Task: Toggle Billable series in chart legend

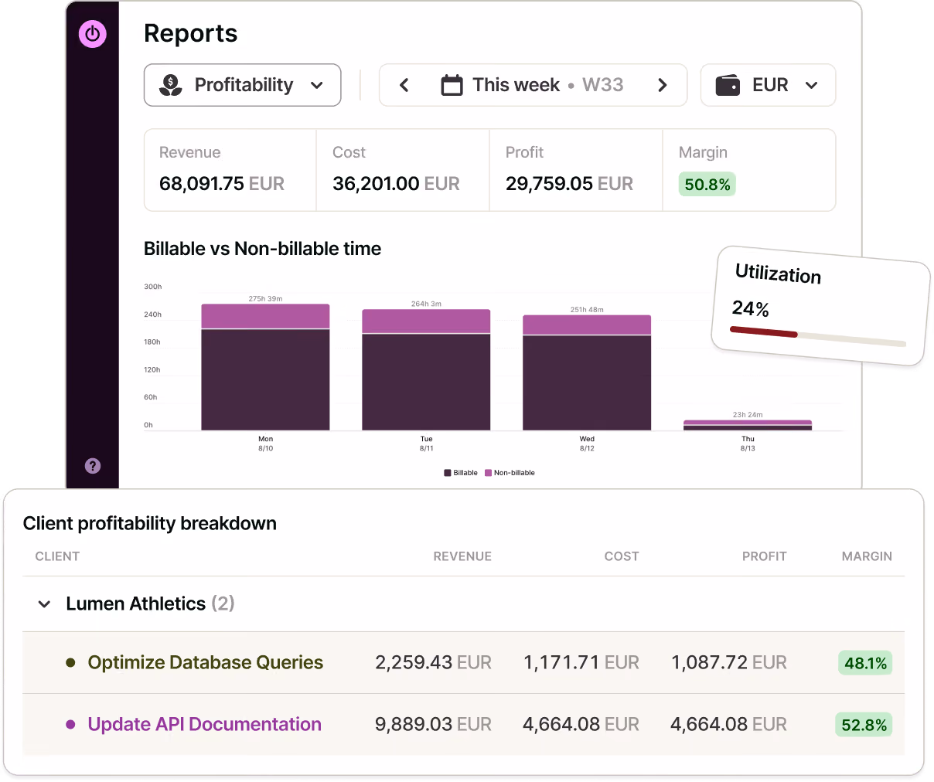Action: [x=461, y=473]
